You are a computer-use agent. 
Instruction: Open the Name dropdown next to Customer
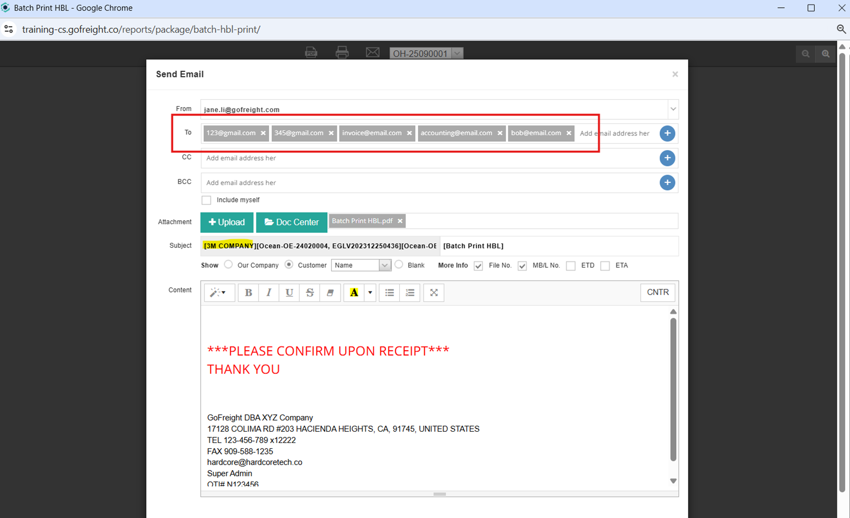point(384,265)
